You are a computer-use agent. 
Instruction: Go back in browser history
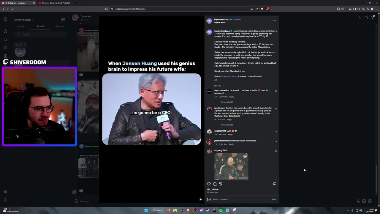3,9
